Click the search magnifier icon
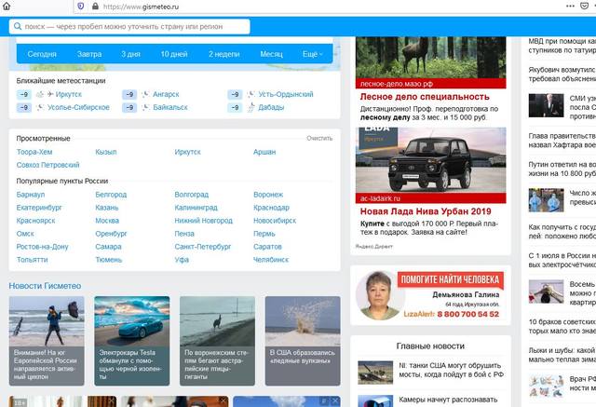 pyautogui.click(x=18, y=26)
